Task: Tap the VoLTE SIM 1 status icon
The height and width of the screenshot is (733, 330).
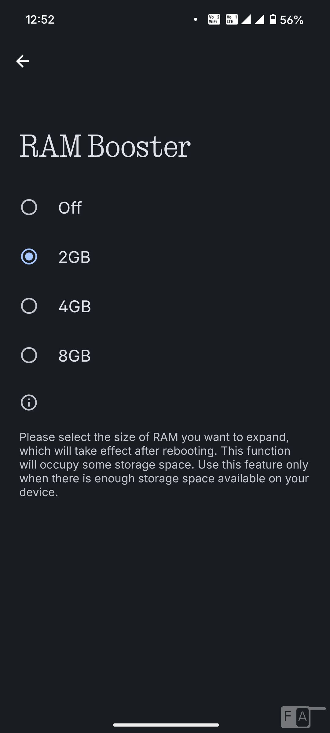Action: pyautogui.click(x=232, y=20)
